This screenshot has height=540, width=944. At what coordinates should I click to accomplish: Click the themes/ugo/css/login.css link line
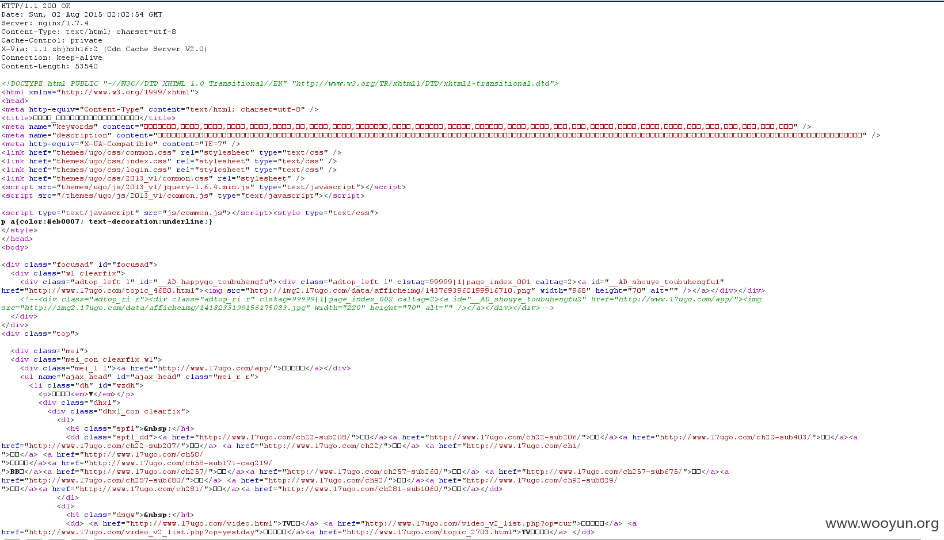coord(169,170)
